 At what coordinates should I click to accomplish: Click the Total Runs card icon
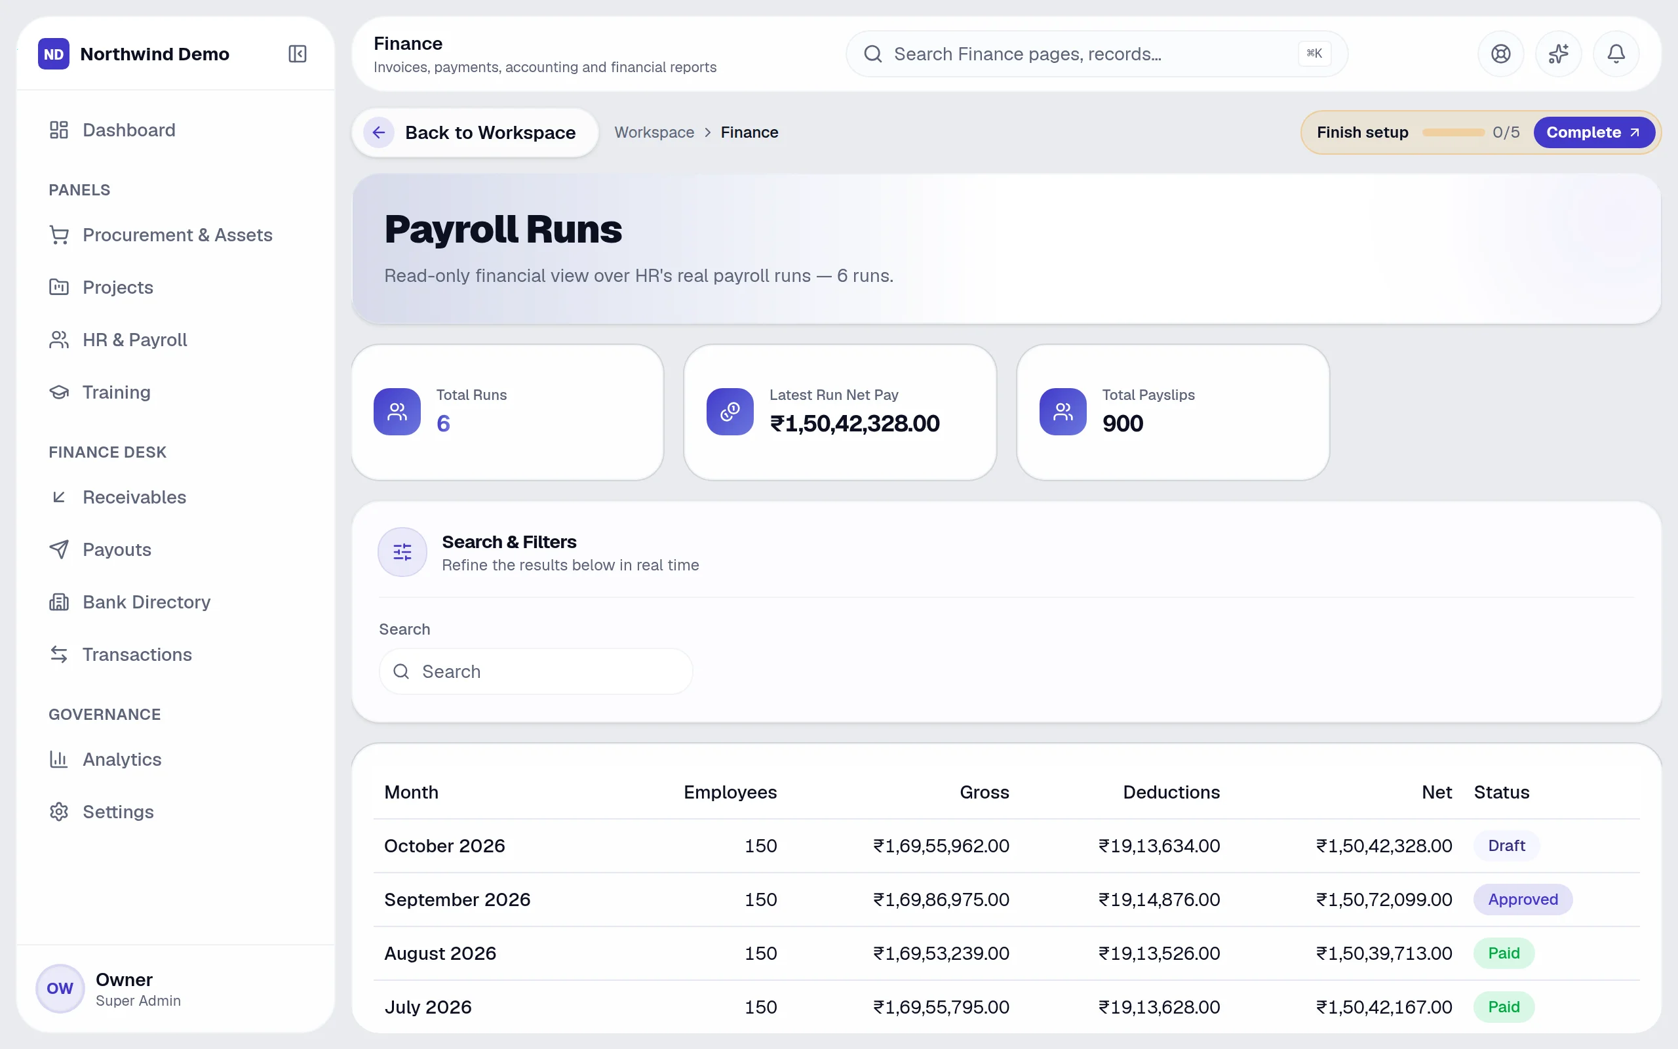point(397,412)
